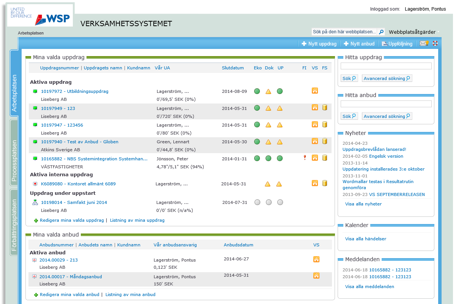Open Listning av mina anbud link
The image size is (456, 304).
131,295
